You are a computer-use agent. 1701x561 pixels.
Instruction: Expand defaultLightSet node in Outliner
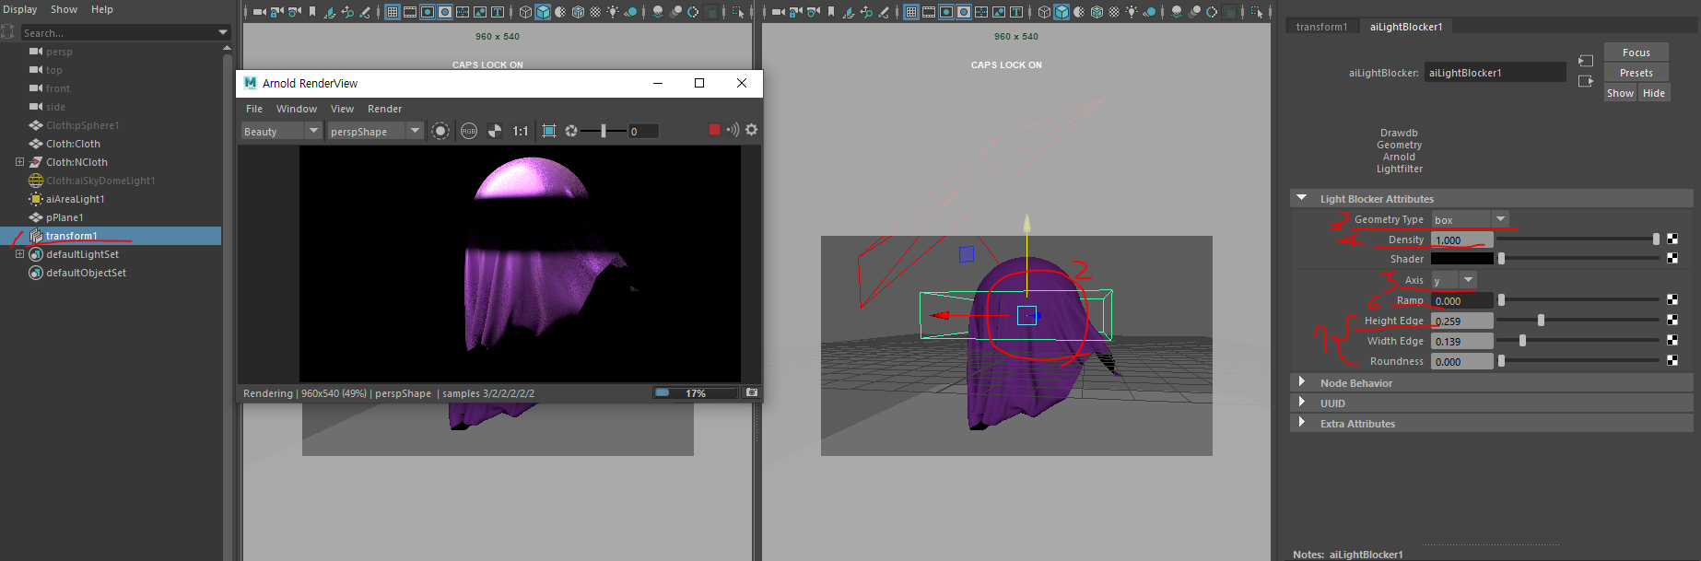(19, 254)
